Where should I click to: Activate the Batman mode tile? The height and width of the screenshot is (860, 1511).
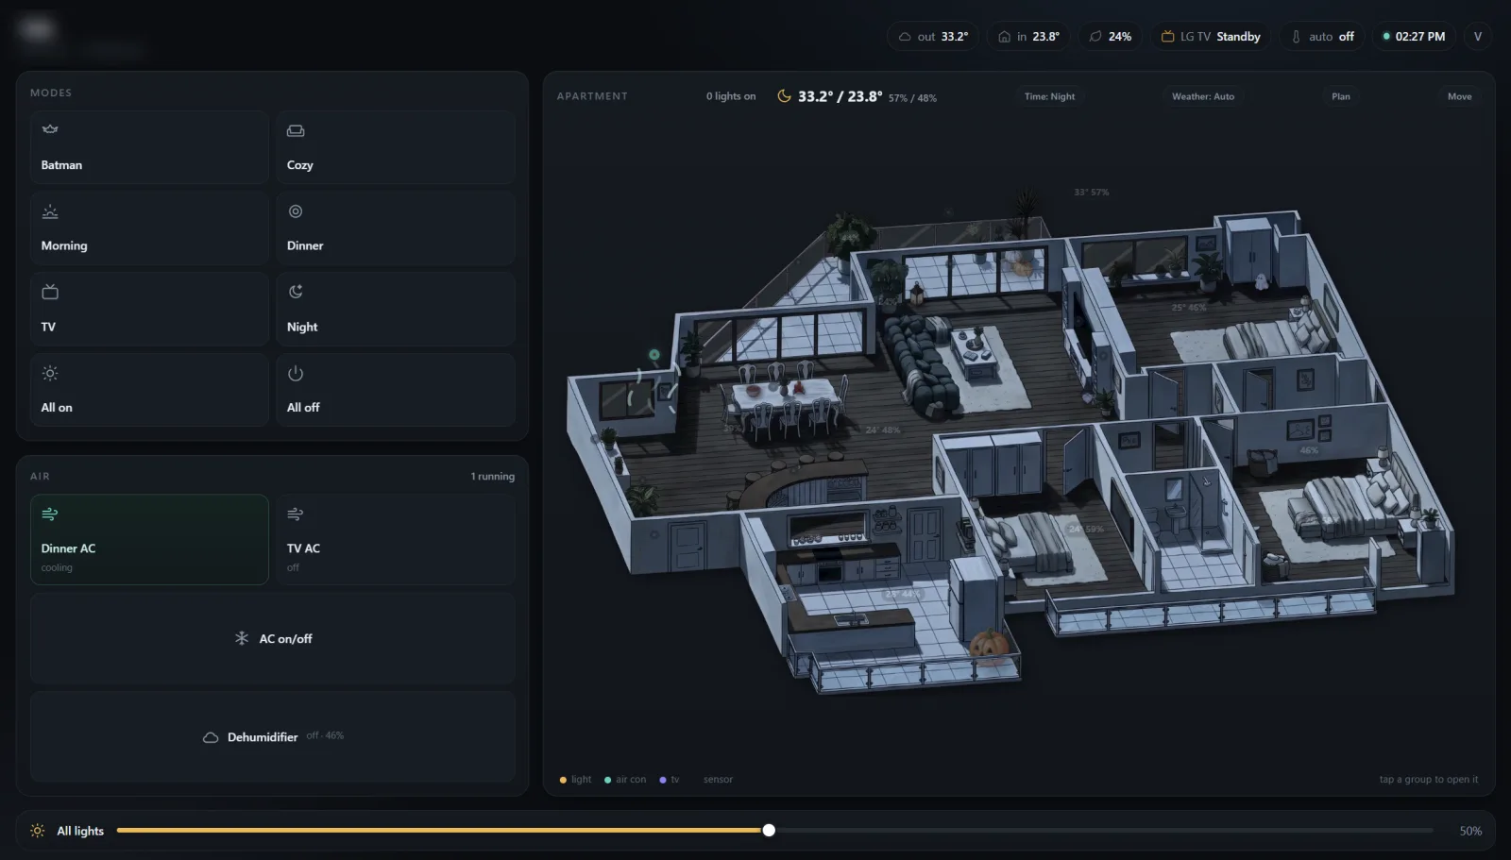click(x=149, y=147)
